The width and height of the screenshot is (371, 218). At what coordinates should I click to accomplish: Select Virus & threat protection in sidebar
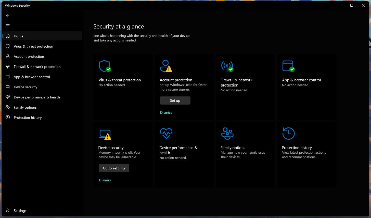(x=42, y=46)
